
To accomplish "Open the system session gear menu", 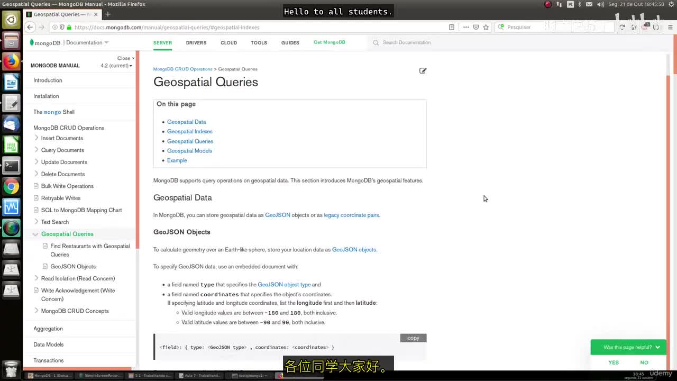I will pyautogui.click(x=670, y=4).
